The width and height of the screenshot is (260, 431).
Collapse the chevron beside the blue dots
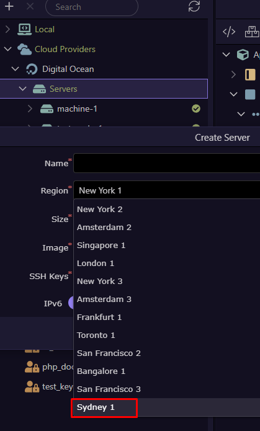241,114
